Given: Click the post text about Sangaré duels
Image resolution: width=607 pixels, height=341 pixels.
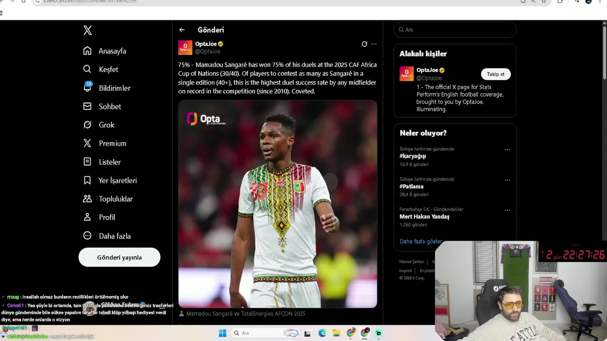Looking at the screenshot, I should [x=277, y=78].
